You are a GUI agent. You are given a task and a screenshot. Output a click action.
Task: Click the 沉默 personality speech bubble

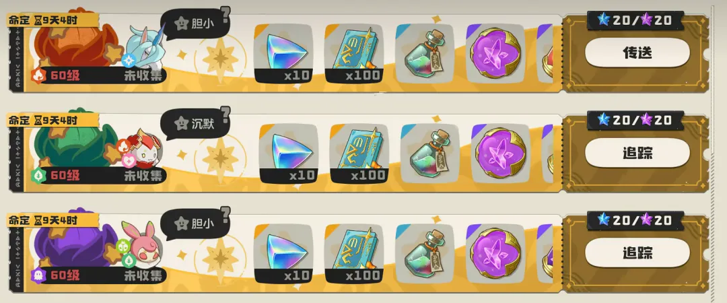coord(195,124)
